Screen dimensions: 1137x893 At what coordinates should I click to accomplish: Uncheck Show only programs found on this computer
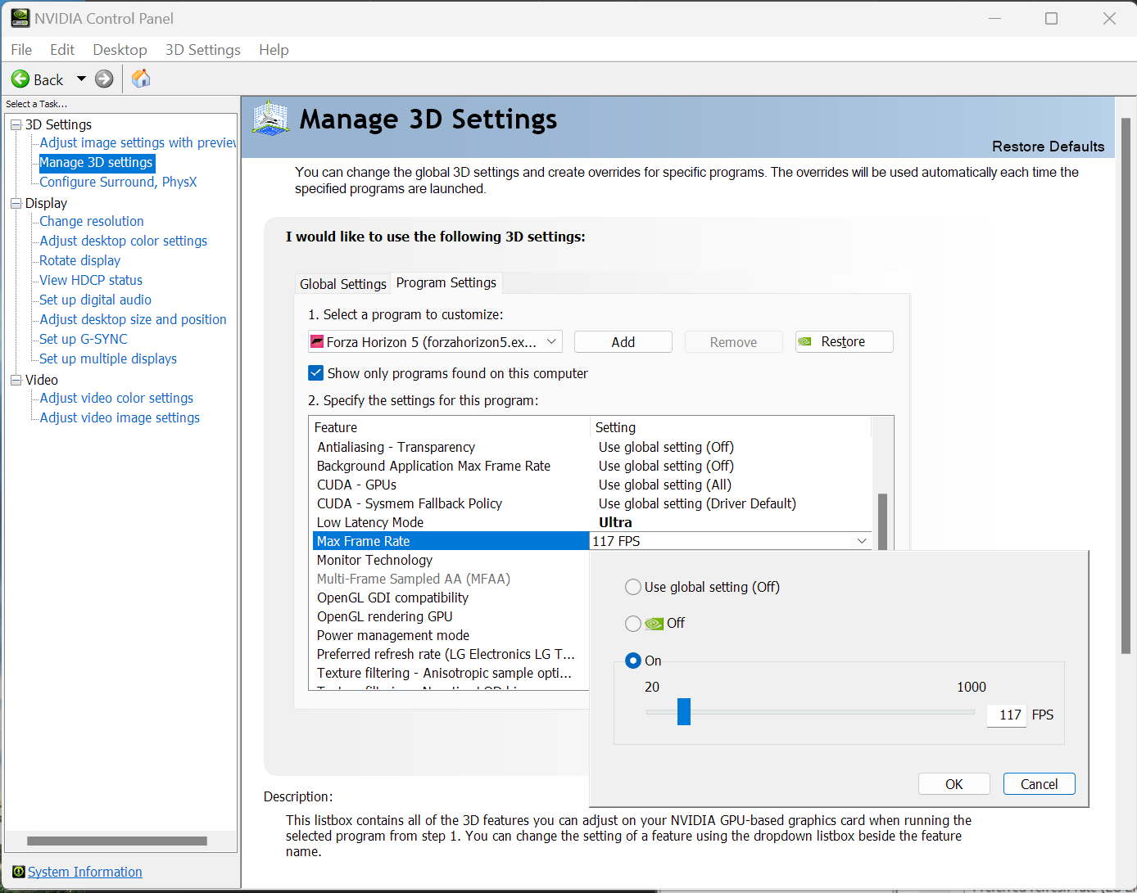[x=316, y=373]
